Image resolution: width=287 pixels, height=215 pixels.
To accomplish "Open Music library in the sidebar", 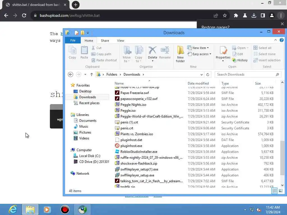I will tap(81, 127).
